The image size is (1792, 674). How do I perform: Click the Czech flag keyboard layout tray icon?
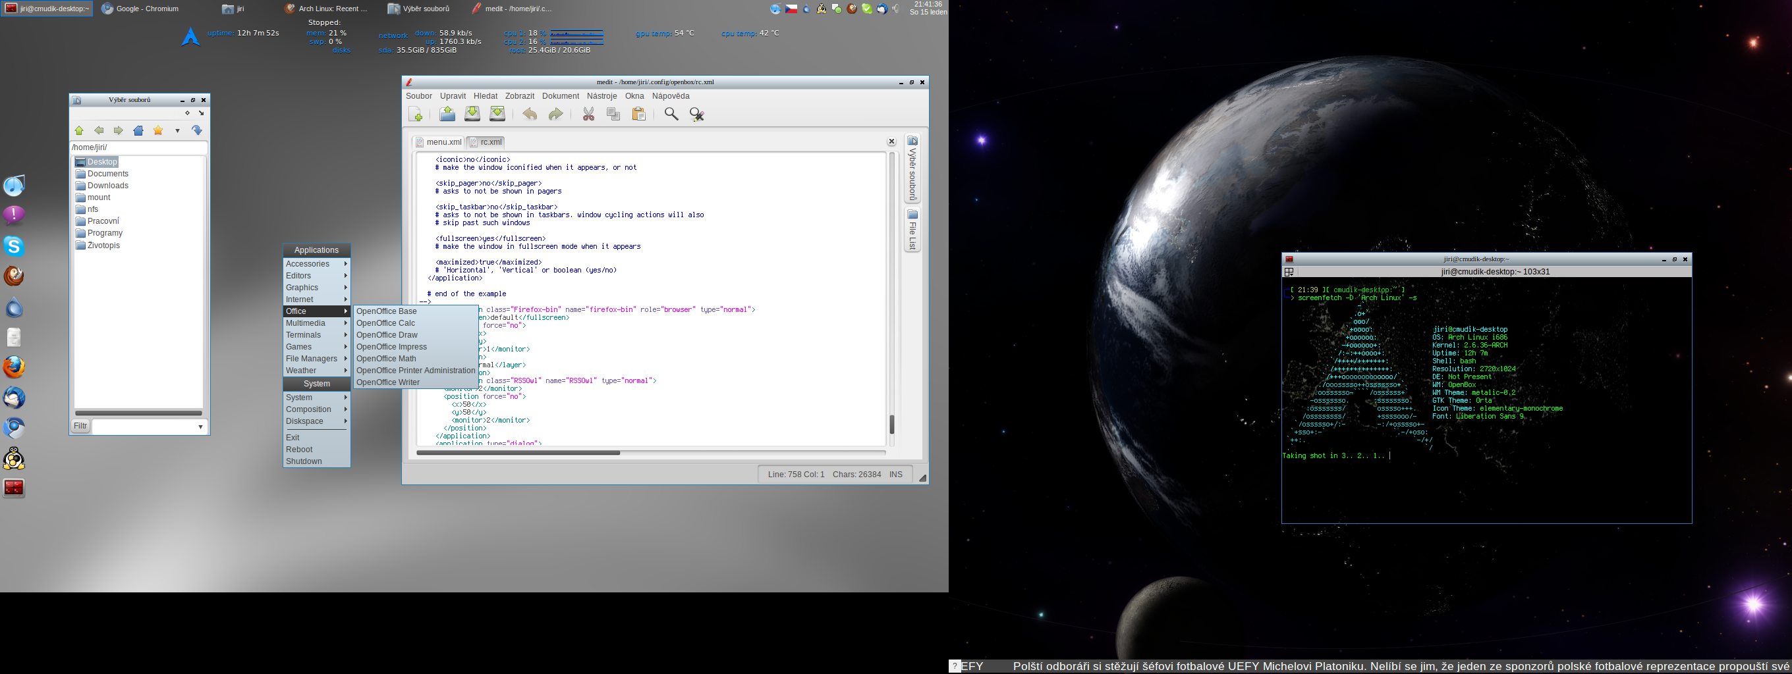(792, 9)
